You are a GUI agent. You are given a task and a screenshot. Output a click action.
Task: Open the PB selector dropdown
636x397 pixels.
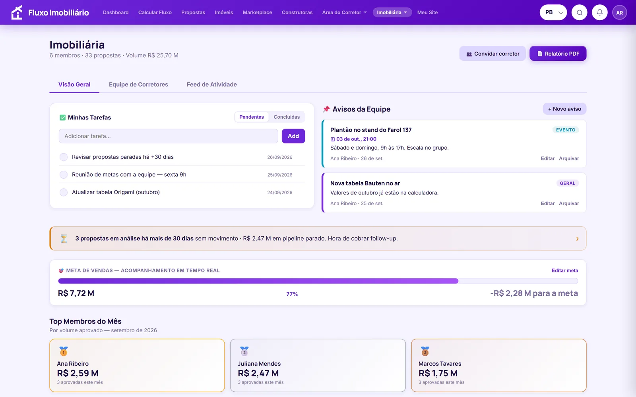pos(553,12)
